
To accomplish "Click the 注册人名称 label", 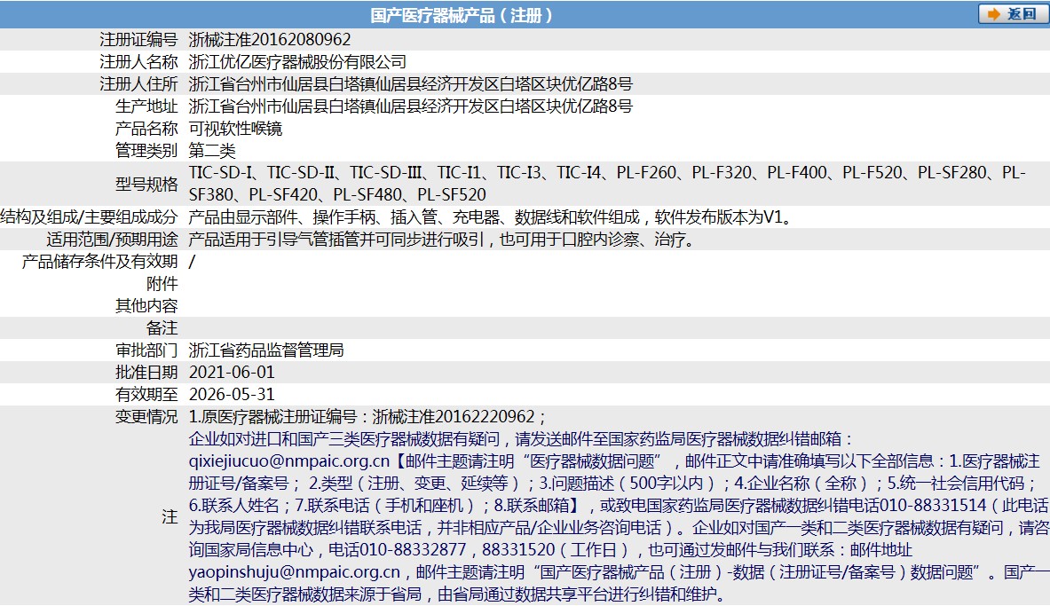I will coord(138,61).
